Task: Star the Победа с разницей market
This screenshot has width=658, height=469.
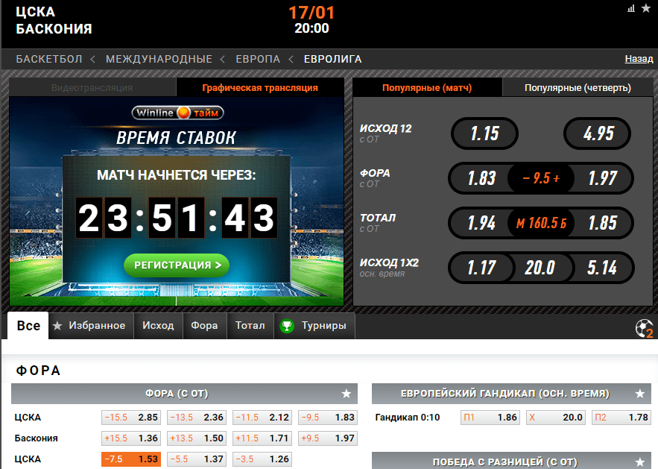Action: click(640, 462)
